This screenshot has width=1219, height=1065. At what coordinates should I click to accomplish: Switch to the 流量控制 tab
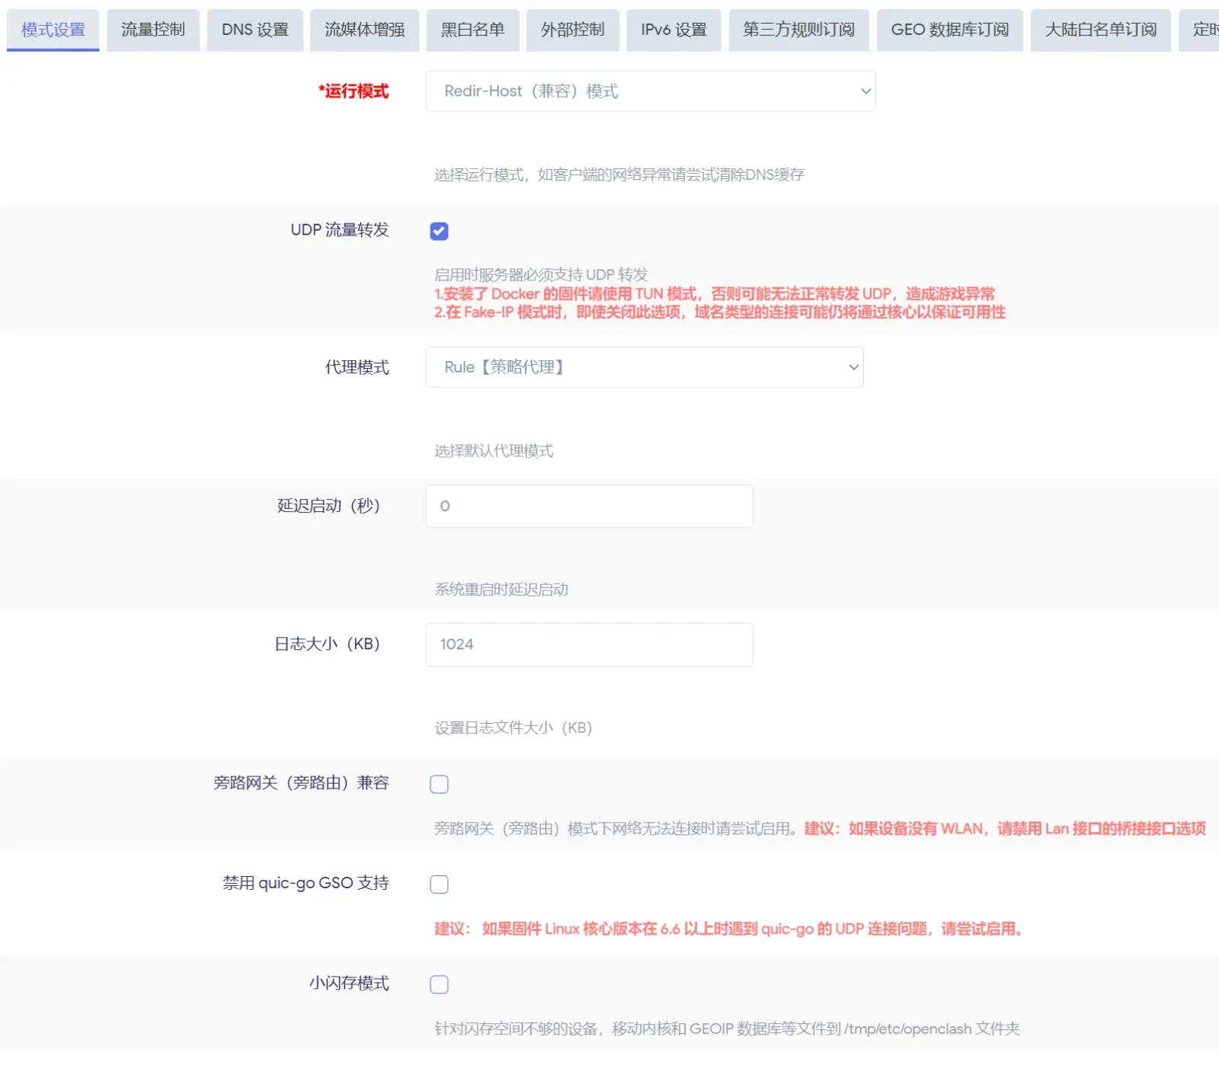(153, 30)
